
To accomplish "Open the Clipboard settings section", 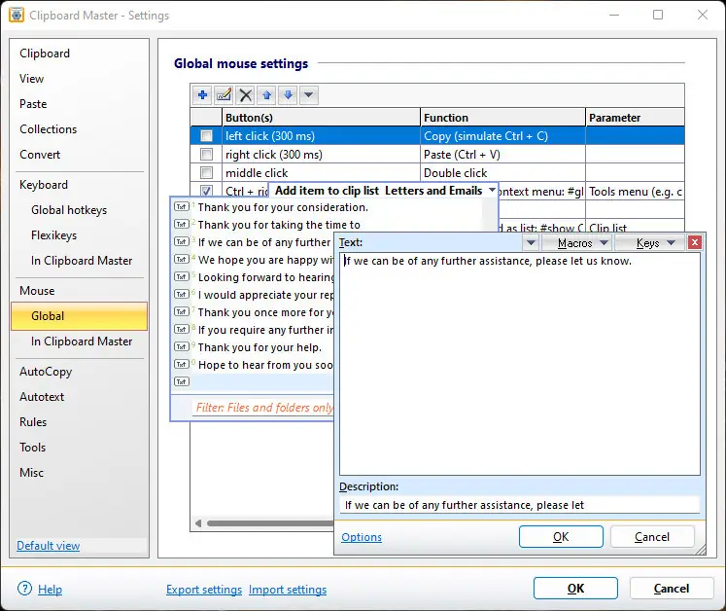I will [x=45, y=54].
